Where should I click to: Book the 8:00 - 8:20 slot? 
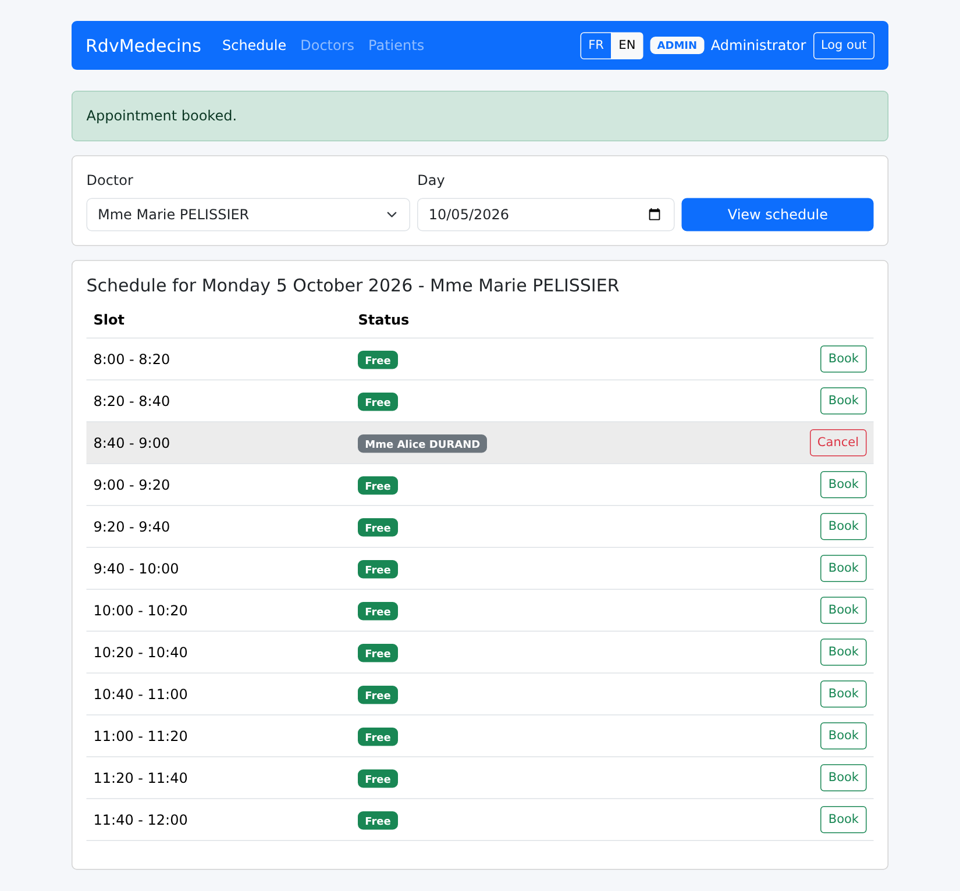843,359
